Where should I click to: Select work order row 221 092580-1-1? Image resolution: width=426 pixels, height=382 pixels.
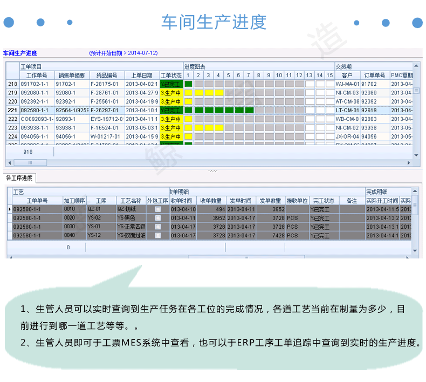coord(209,110)
